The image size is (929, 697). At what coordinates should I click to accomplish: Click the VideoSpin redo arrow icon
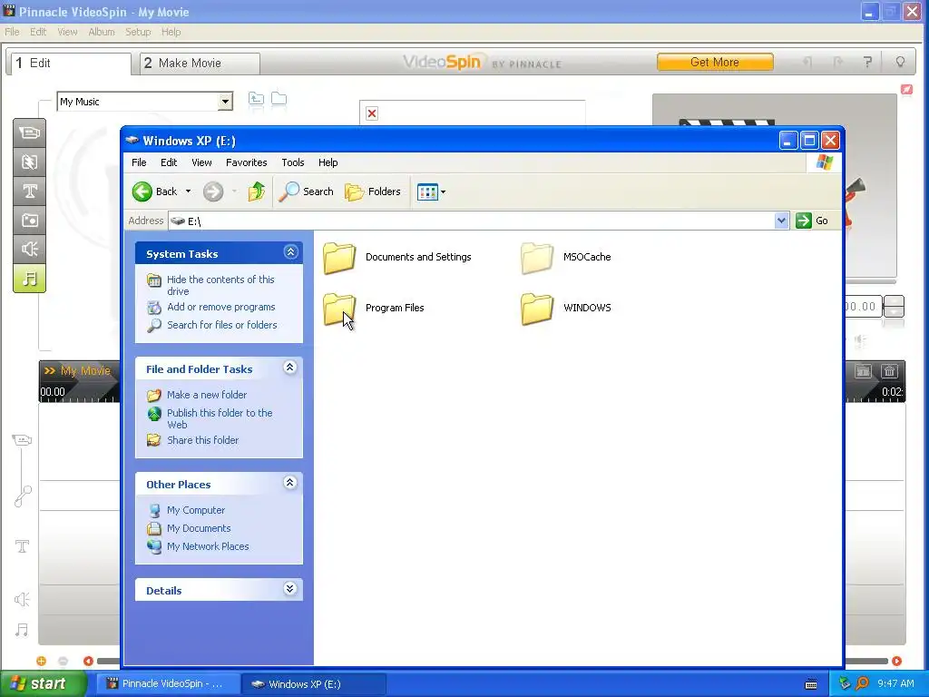pyautogui.click(x=837, y=62)
